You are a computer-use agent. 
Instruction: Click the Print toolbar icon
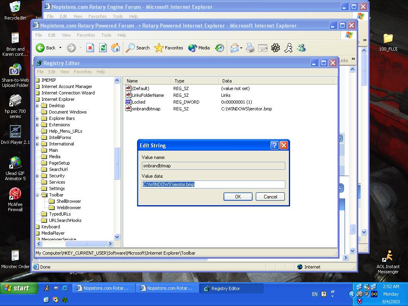[x=250, y=48]
